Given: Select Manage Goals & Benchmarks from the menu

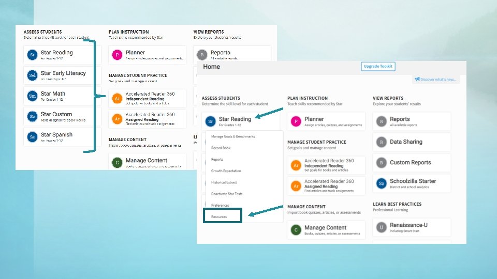Looking at the screenshot, I should coord(233,136).
